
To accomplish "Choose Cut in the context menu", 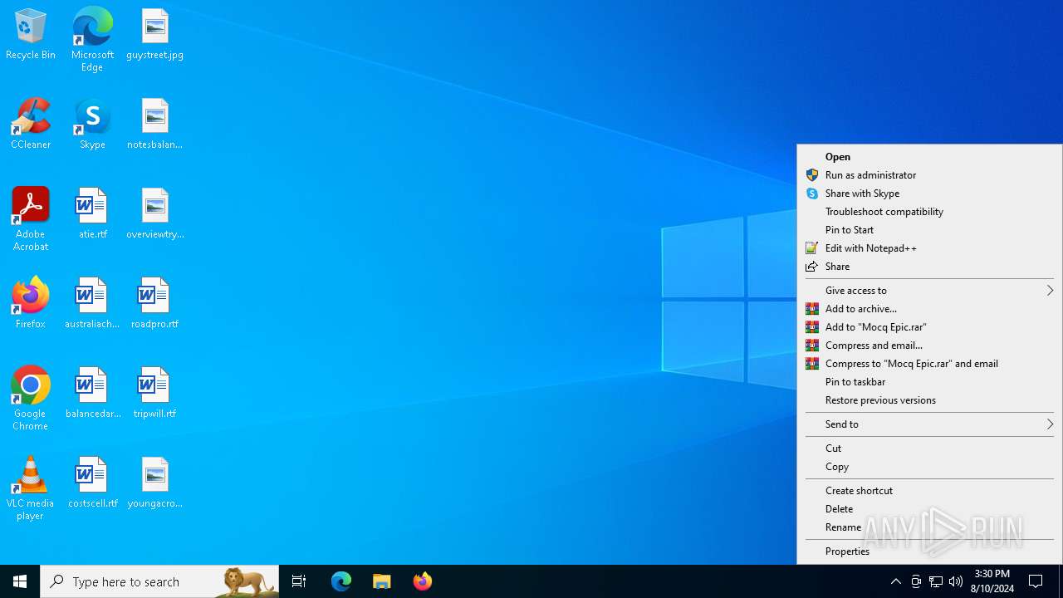I will coord(929,448).
